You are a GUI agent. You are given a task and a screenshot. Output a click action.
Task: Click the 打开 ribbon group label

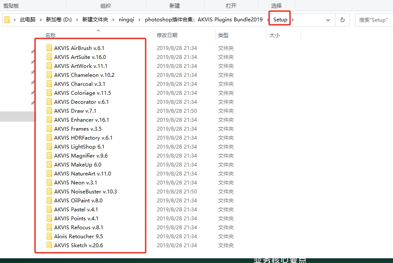pyautogui.click(x=231, y=6)
